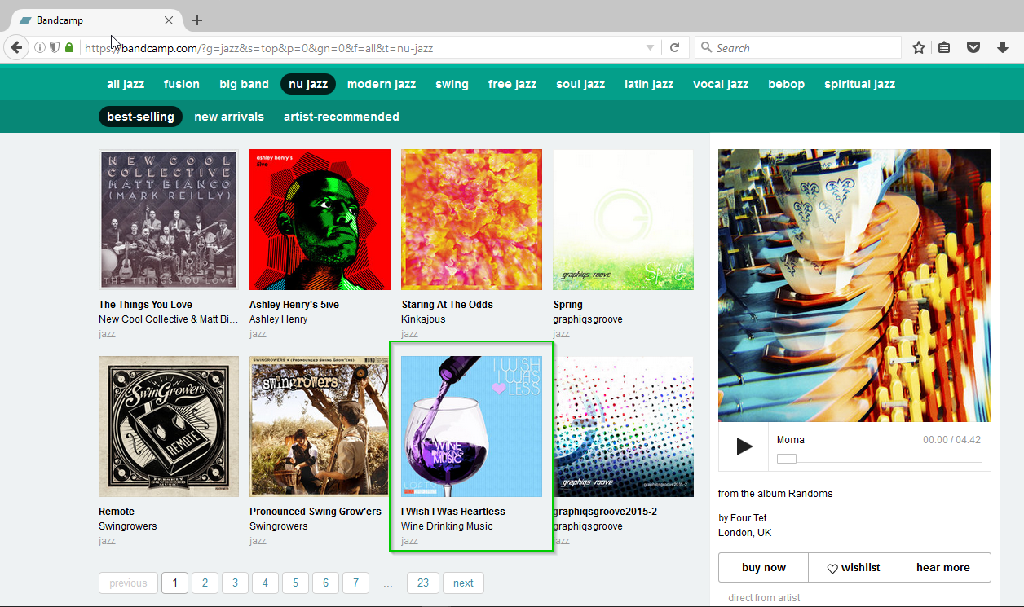Select the fusion subgenre tab
Screen dimensions: 1024x607
click(182, 84)
